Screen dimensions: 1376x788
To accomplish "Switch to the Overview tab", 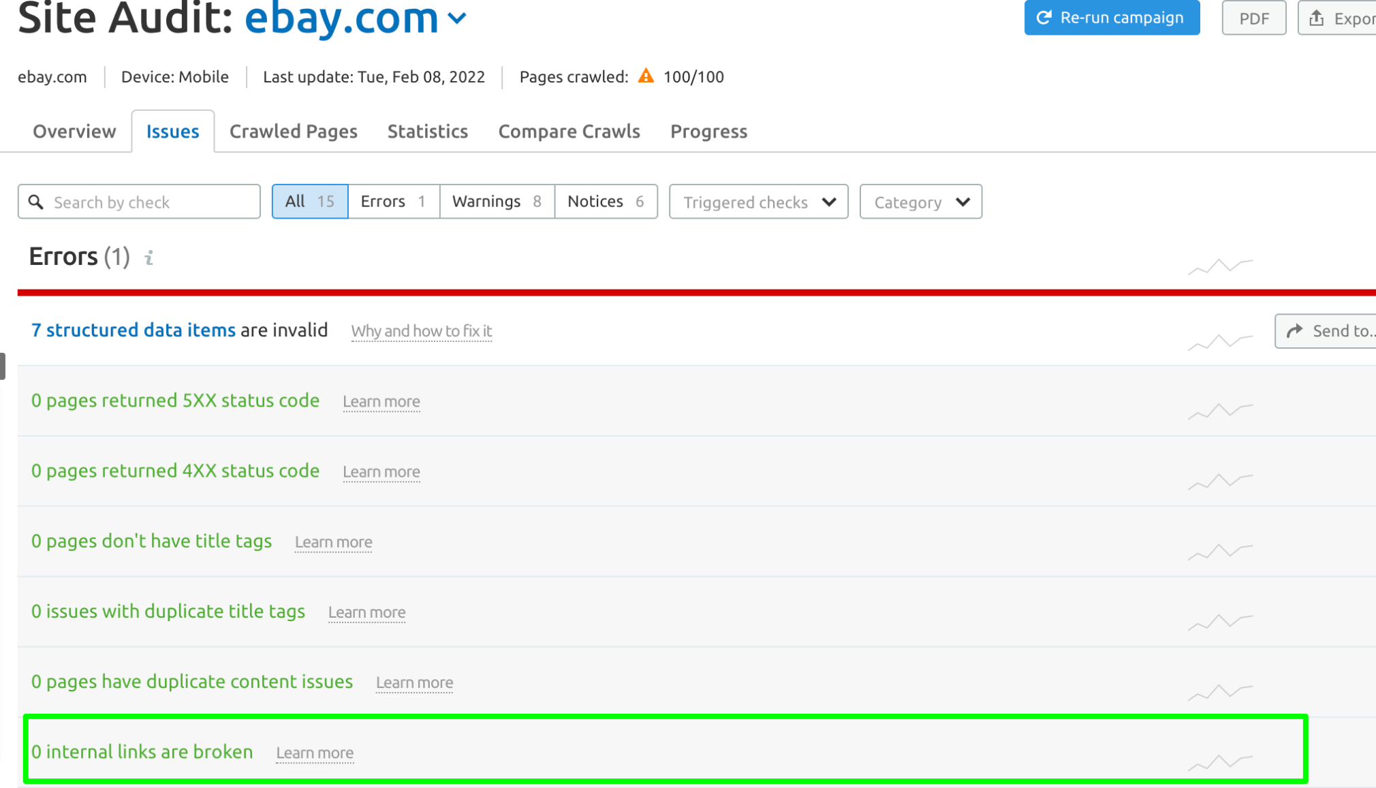I will tap(74, 130).
